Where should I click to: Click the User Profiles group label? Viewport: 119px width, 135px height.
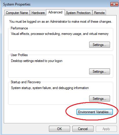point(19,55)
